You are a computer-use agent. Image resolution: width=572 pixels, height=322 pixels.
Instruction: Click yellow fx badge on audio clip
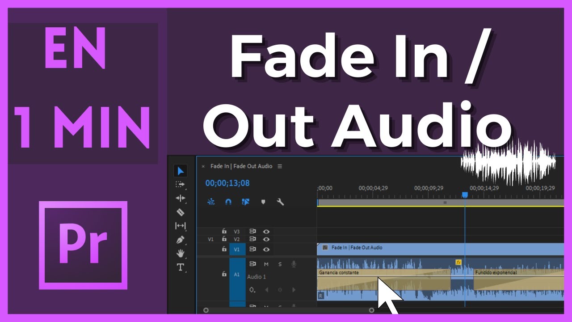point(458,263)
